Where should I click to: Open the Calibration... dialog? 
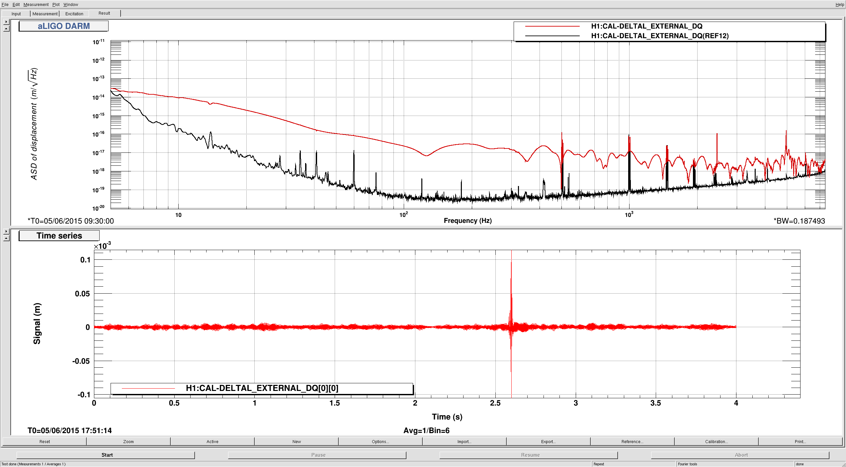[x=717, y=441]
